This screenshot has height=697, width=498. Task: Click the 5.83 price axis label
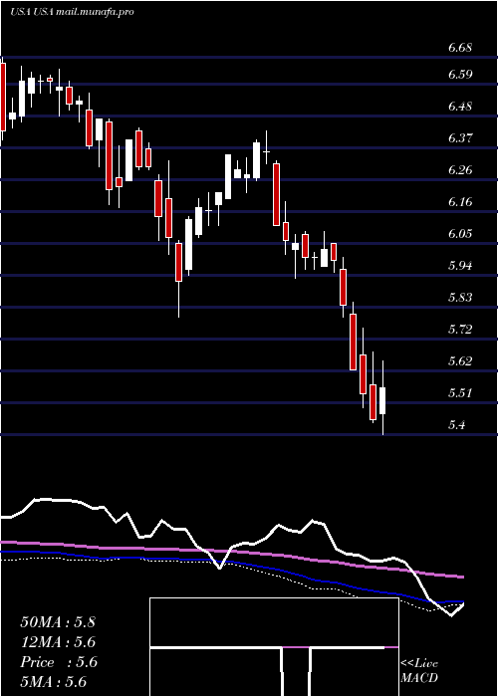460,297
